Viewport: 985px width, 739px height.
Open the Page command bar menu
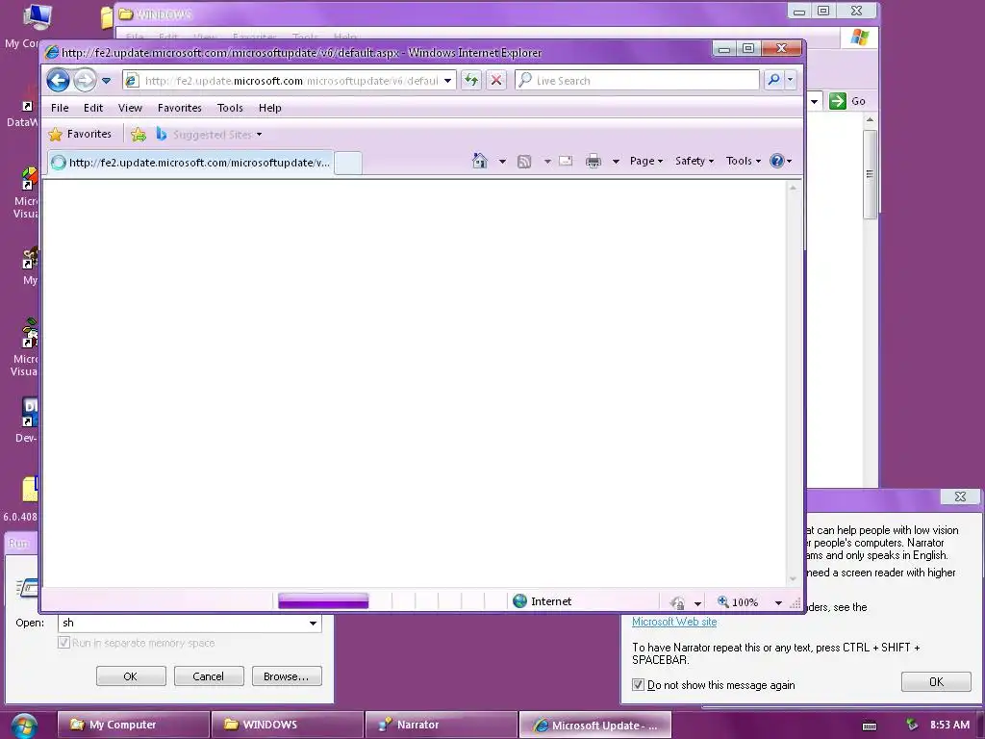646,161
